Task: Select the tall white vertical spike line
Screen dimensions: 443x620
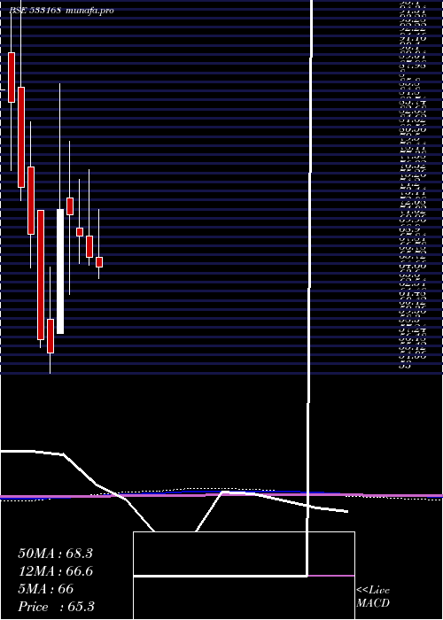Action: click(x=310, y=288)
